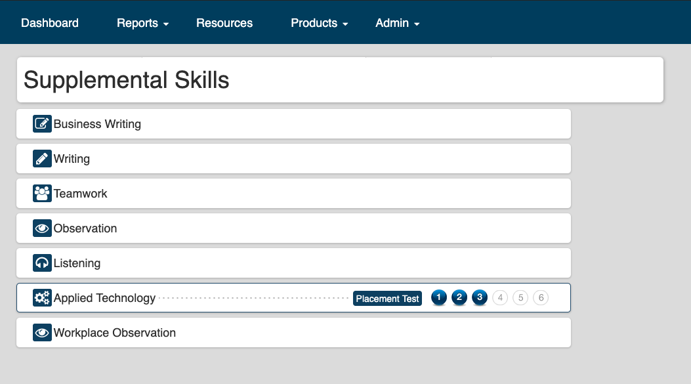The image size is (691, 384).
Task: Click the Business Writing edit icon
Action: 42,124
